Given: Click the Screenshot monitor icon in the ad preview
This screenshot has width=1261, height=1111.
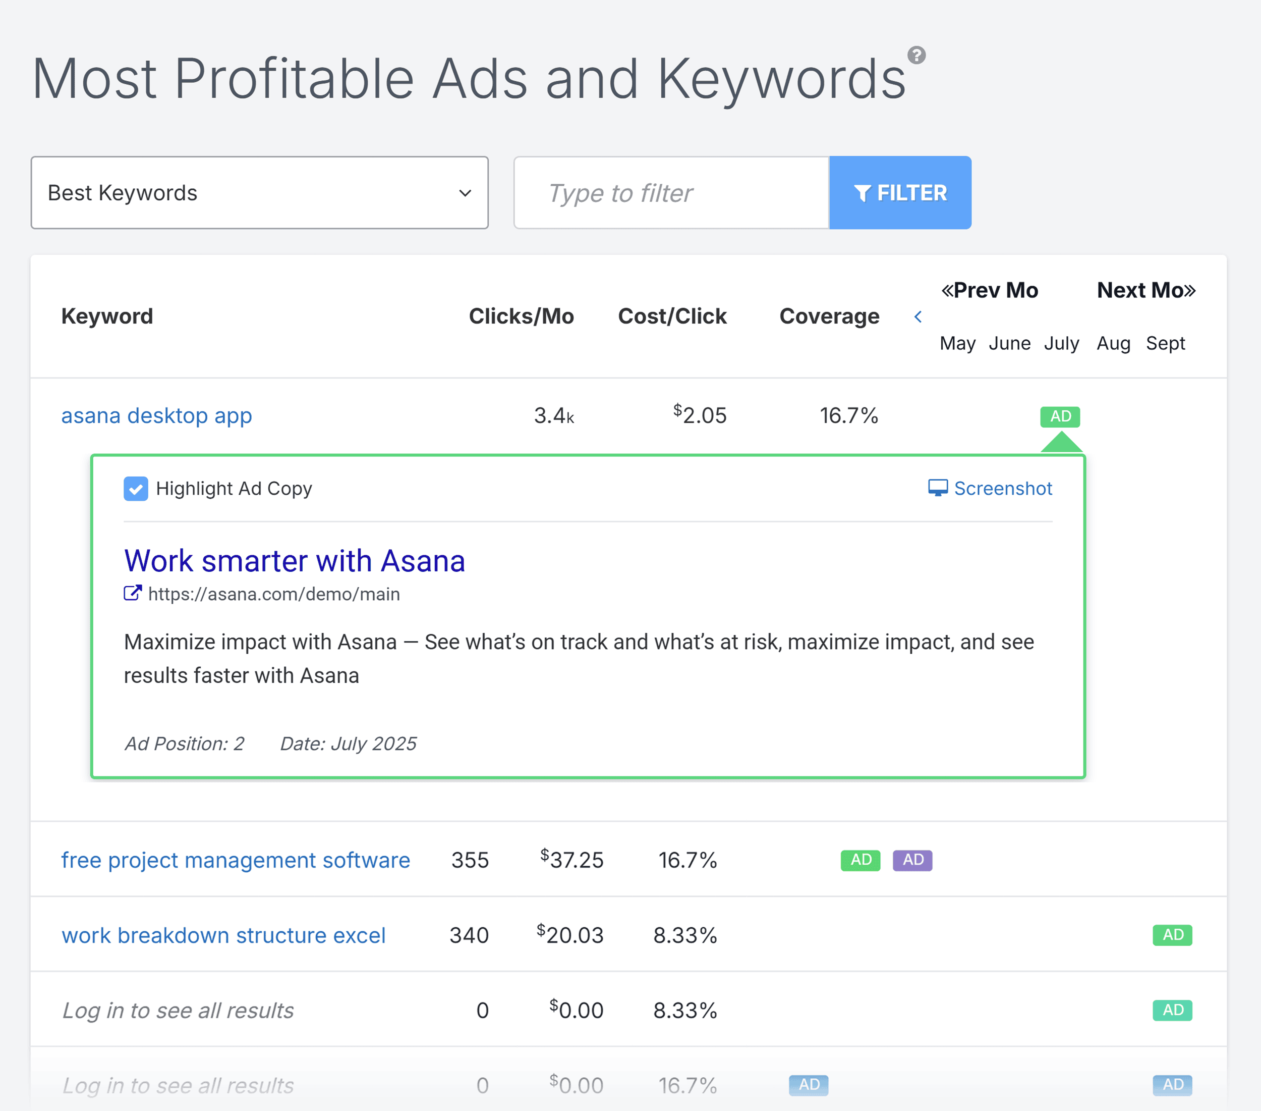Looking at the screenshot, I should click(x=939, y=488).
